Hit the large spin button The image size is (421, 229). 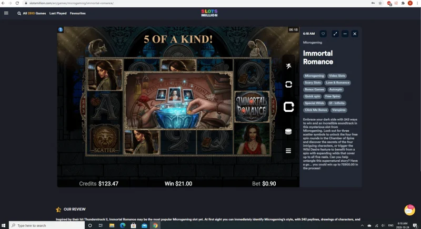coord(288,107)
